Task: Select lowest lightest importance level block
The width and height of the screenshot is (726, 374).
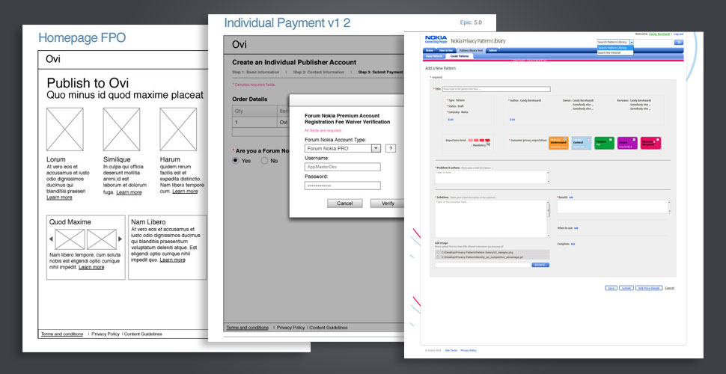Action: (471, 141)
